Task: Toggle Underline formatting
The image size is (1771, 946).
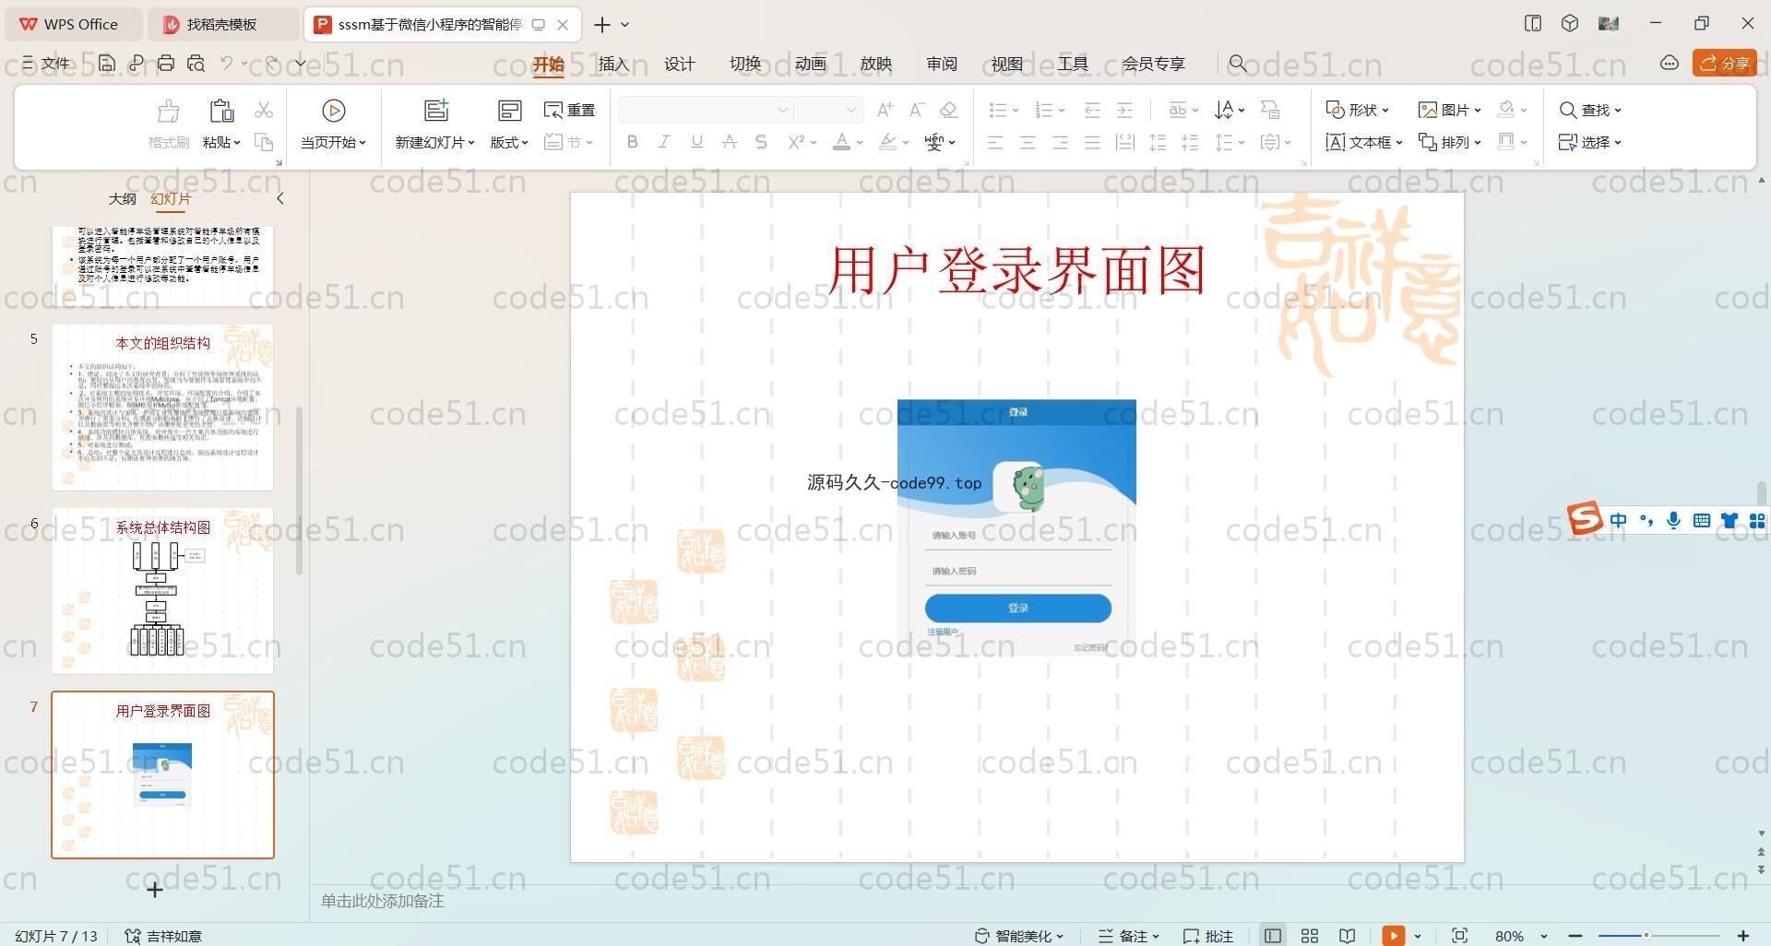Action: click(696, 142)
